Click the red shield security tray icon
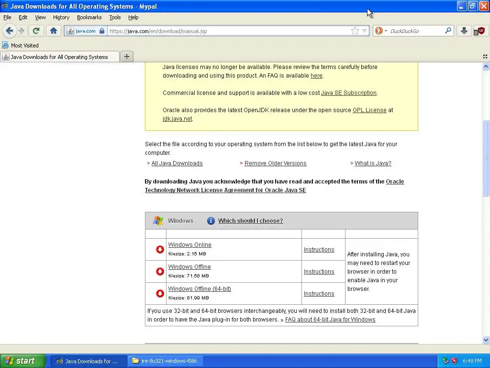This screenshot has height=368, width=490. tap(455, 361)
